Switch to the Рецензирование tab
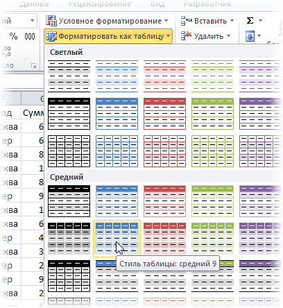Screen dimensions: 283x308 click(100, 4)
